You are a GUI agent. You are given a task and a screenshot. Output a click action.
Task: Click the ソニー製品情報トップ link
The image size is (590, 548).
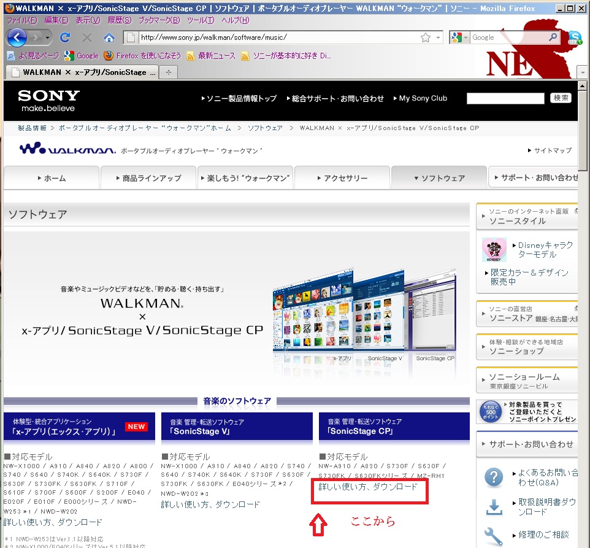[239, 99]
